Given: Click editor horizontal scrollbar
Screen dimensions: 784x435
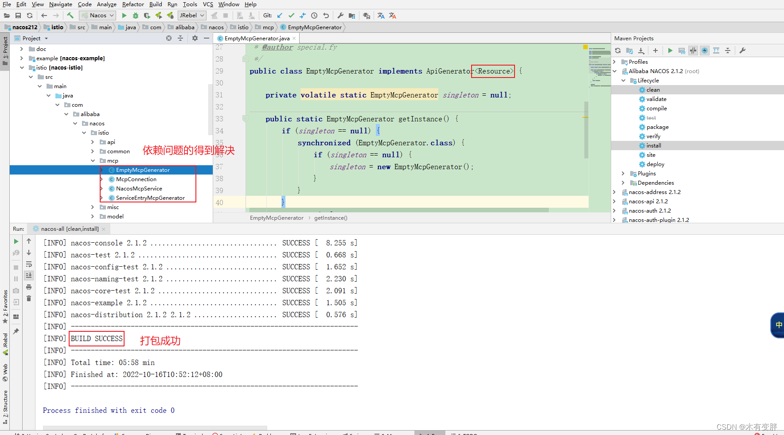Looking at the screenshot, I should click(x=399, y=210).
